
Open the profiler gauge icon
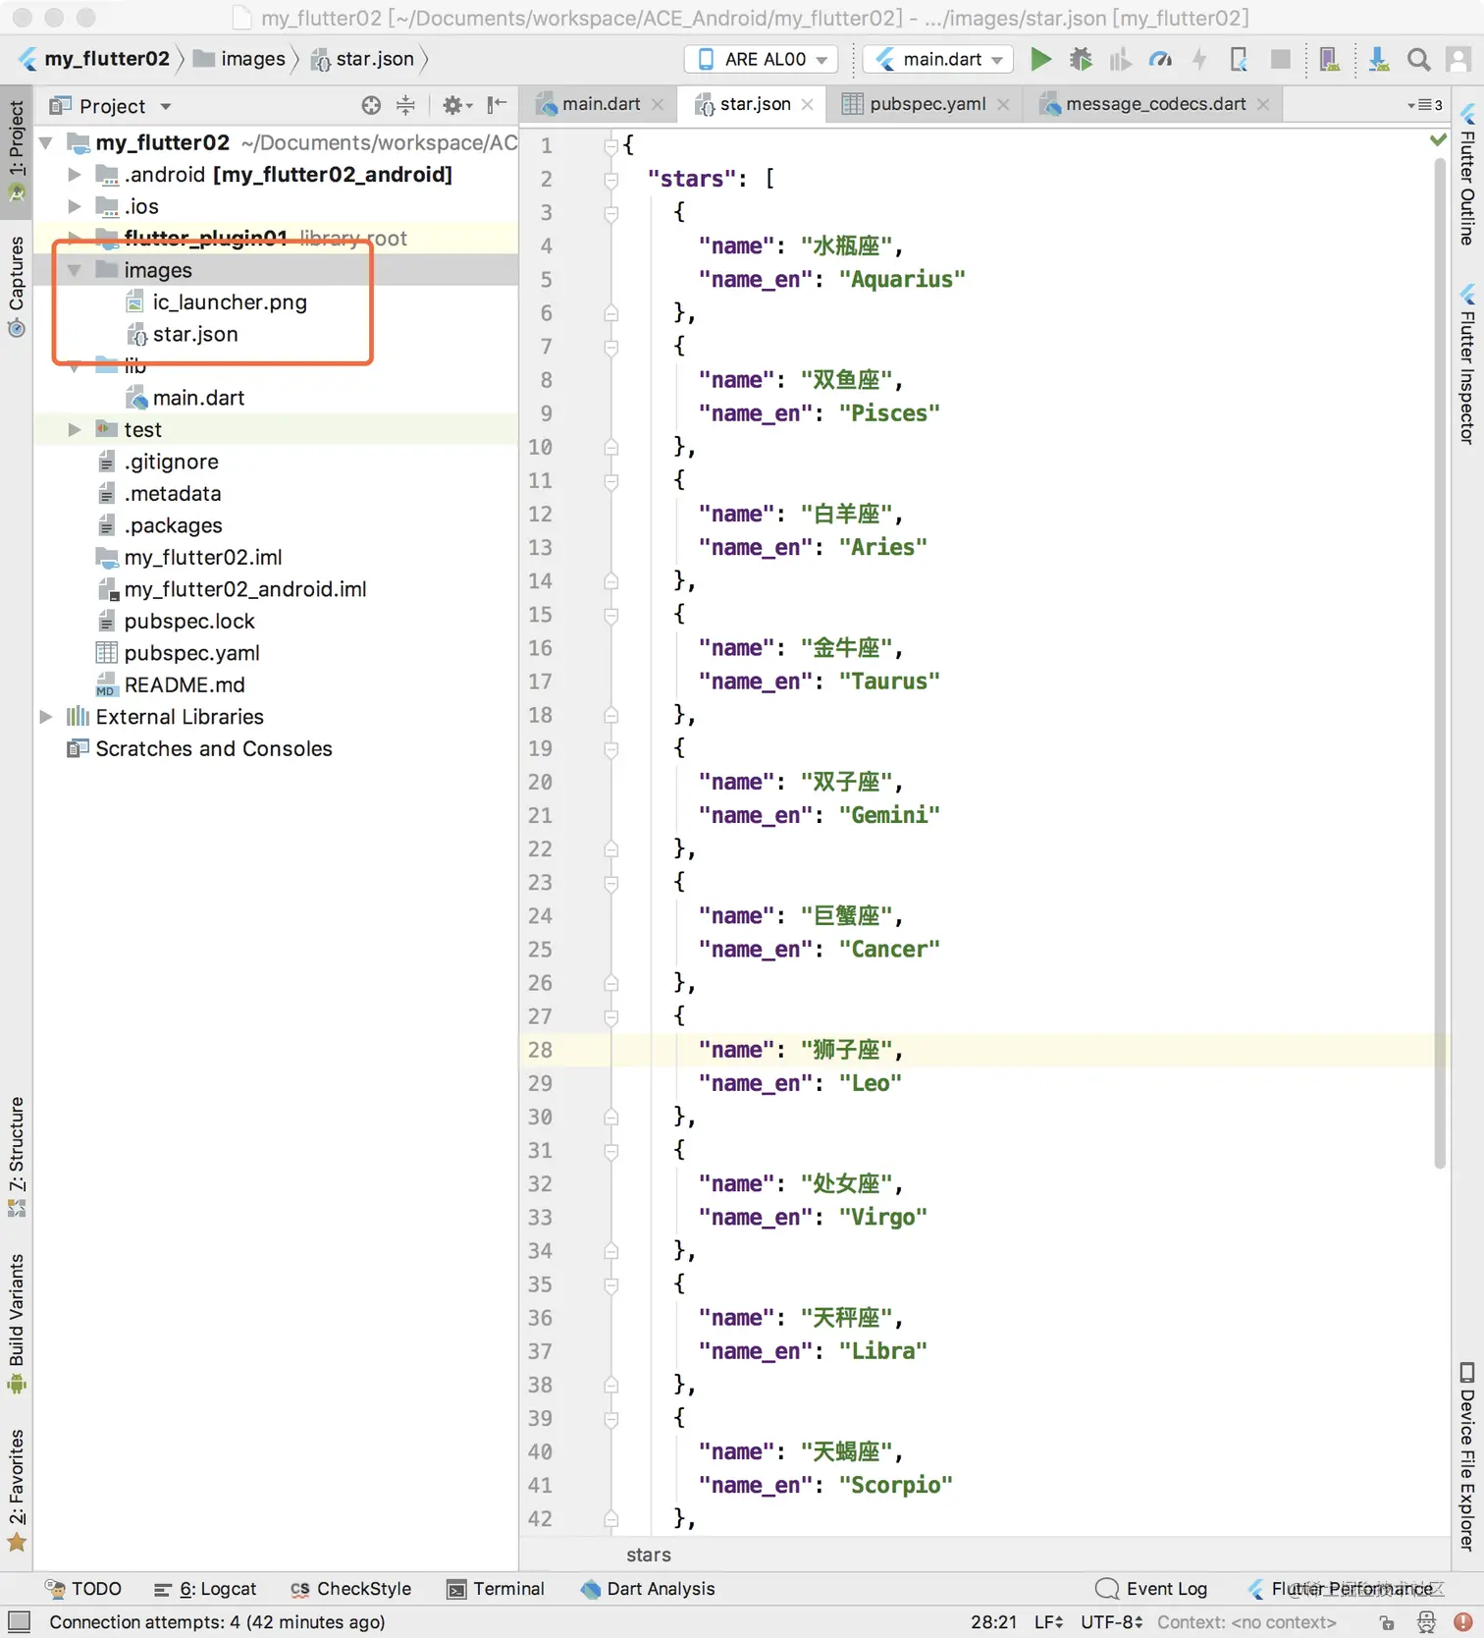[x=1160, y=59]
